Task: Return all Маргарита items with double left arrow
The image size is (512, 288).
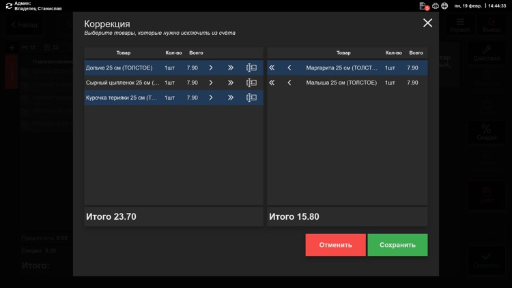Action: click(272, 68)
